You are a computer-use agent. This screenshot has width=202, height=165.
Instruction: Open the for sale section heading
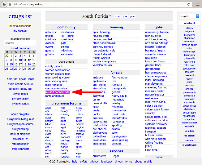pos(116,73)
